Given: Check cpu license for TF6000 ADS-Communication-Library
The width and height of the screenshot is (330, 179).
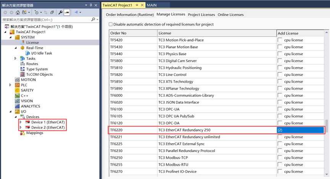Looking at the screenshot, I should pyautogui.click(x=280, y=95).
